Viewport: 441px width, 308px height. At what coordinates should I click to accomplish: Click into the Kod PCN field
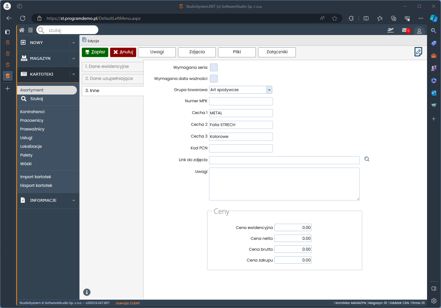point(241,148)
